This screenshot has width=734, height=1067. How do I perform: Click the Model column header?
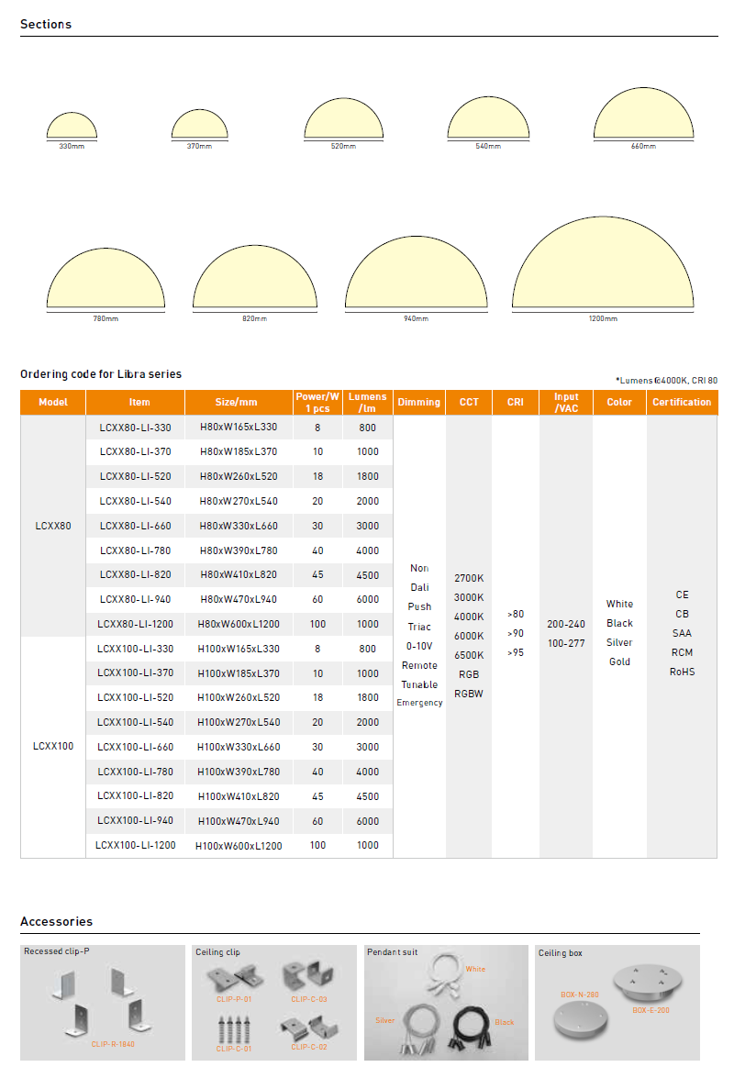click(x=53, y=402)
